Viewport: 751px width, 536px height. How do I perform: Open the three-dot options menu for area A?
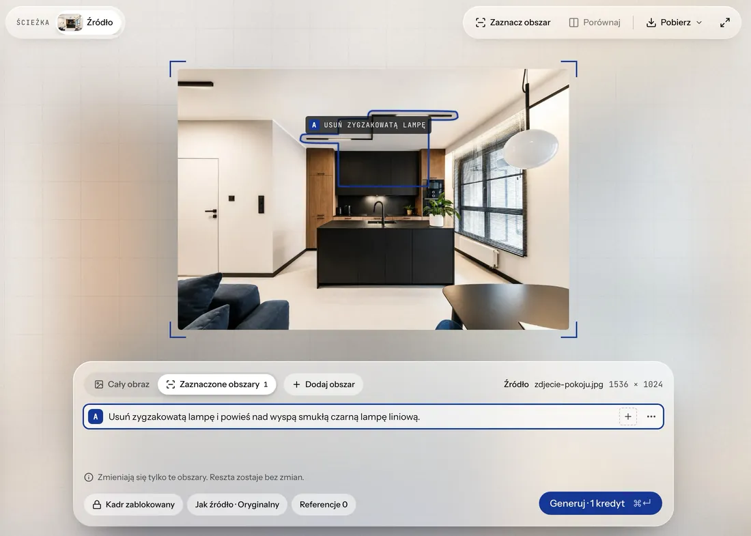[651, 417]
